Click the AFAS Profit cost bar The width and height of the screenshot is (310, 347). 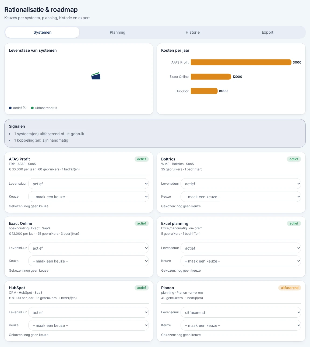241,62
